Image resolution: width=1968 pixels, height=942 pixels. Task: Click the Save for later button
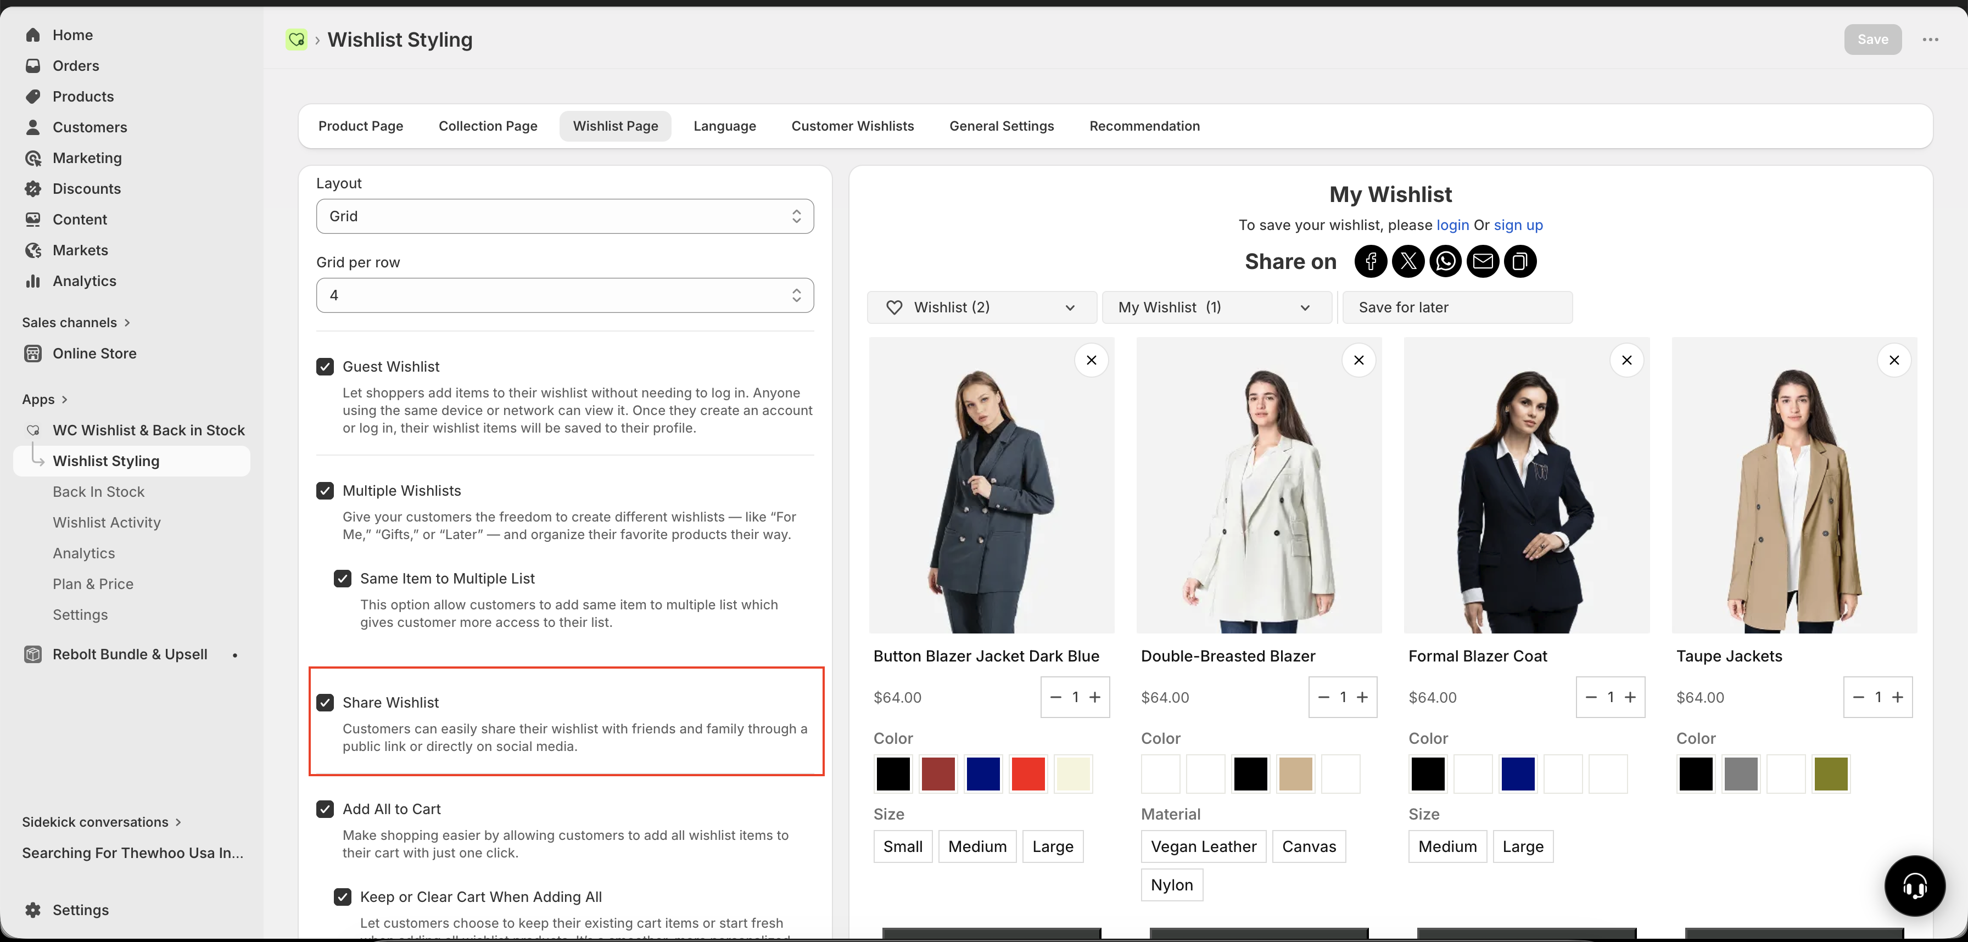(x=1457, y=308)
